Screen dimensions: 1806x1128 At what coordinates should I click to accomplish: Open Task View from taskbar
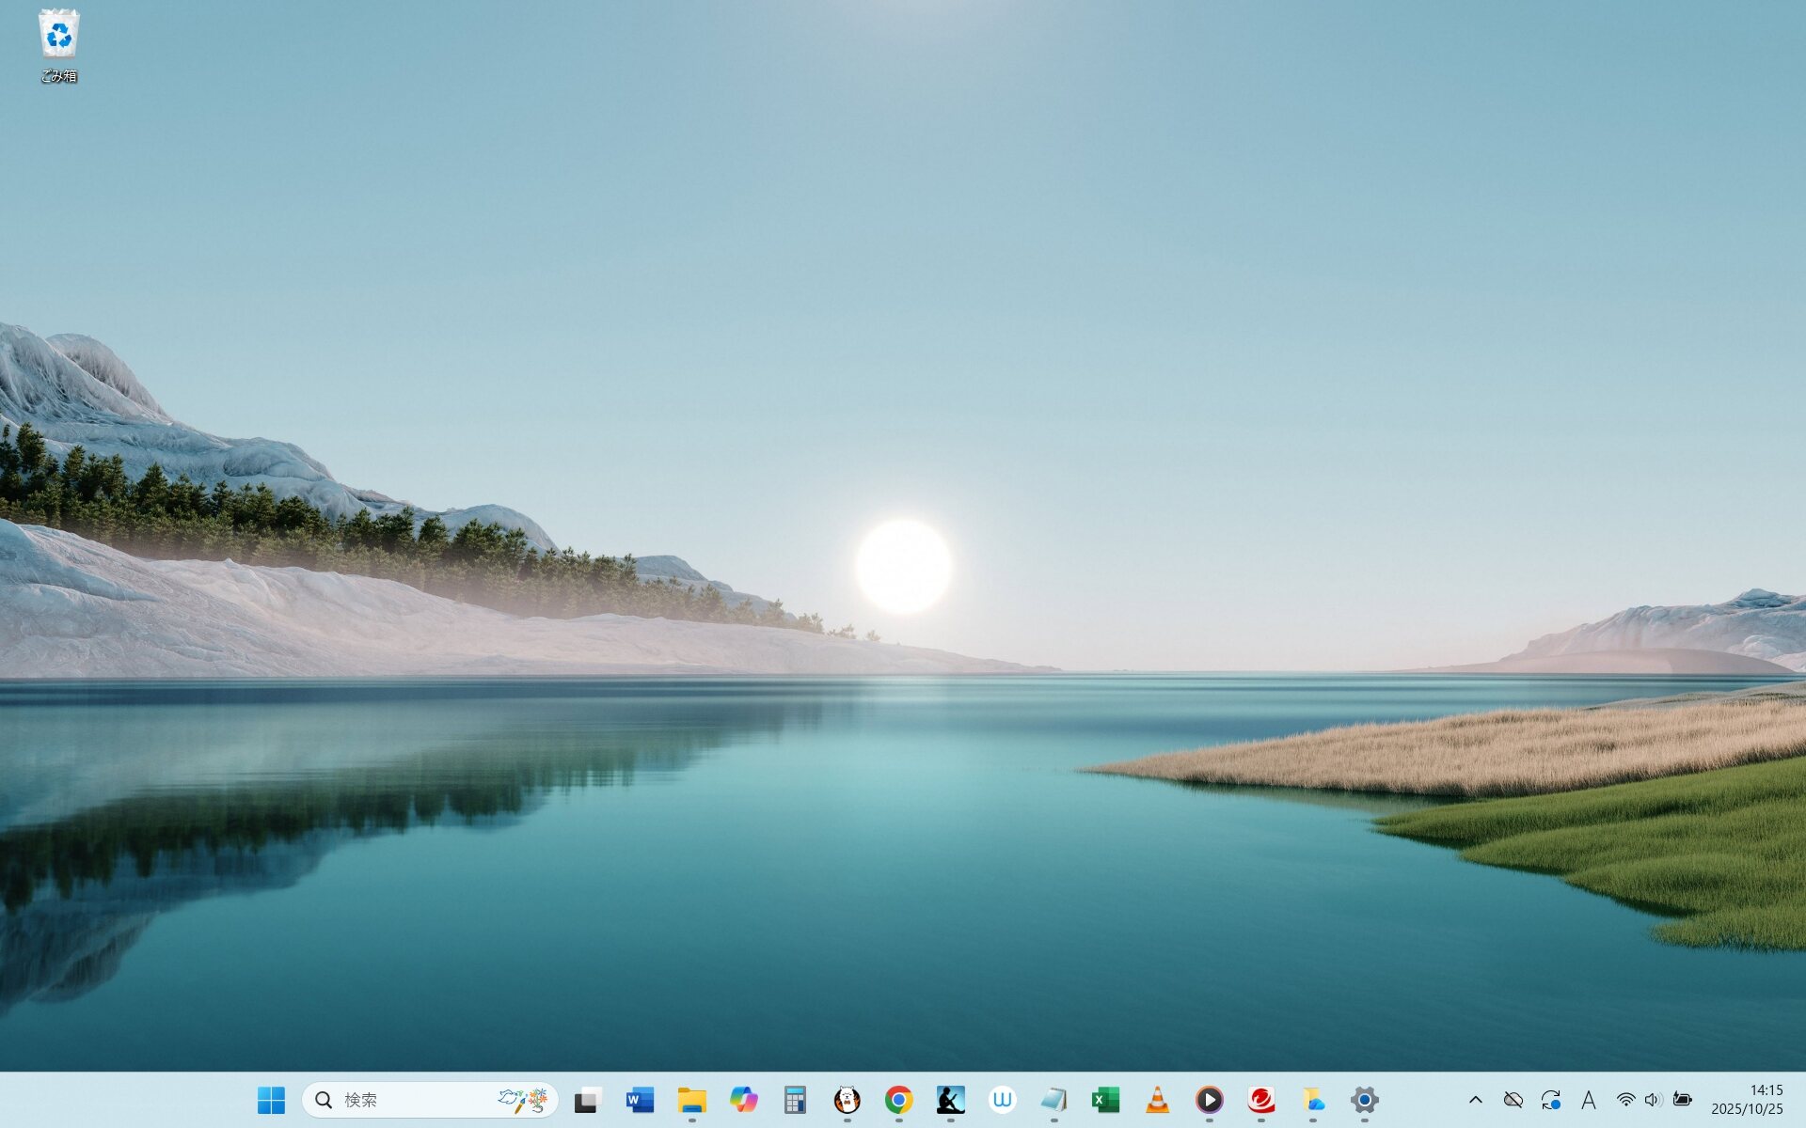[x=588, y=1100]
